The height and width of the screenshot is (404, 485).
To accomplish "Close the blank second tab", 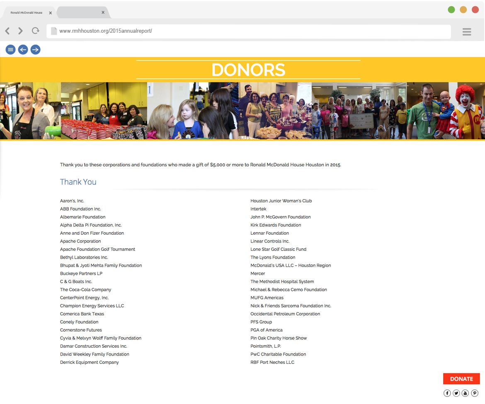I will tap(103, 12).
